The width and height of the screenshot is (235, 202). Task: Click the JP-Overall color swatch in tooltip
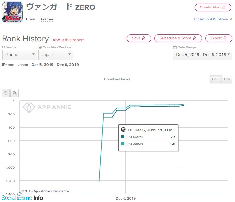point(123,137)
